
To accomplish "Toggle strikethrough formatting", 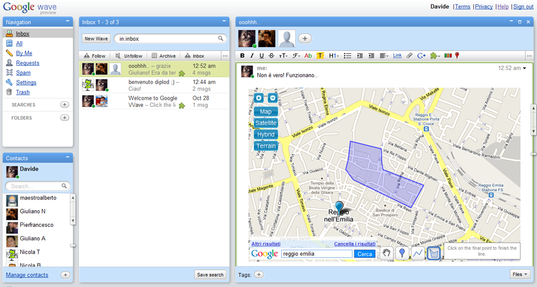I will [272, 55].
